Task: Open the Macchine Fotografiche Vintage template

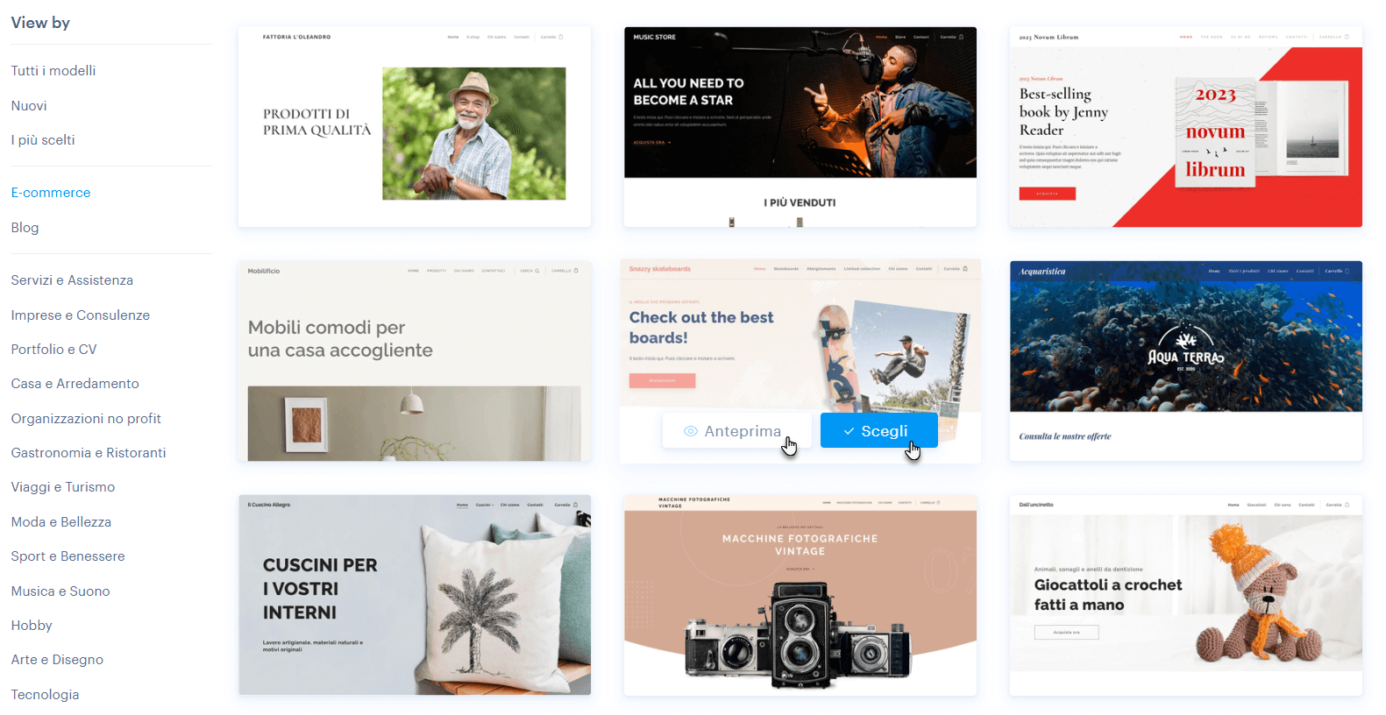Action: (800, 595)
